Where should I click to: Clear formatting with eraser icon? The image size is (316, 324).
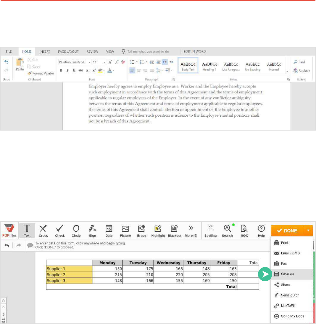click(123, 62)
